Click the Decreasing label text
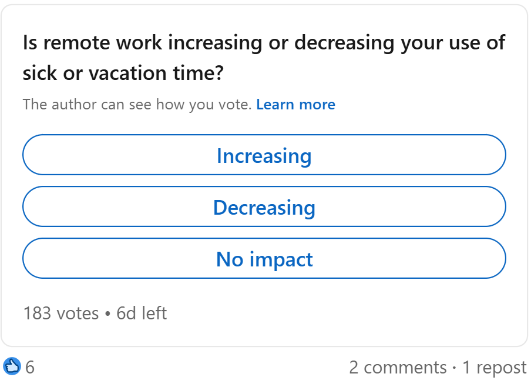Screen dimensions: 531x387 click(x=264, y=208)
